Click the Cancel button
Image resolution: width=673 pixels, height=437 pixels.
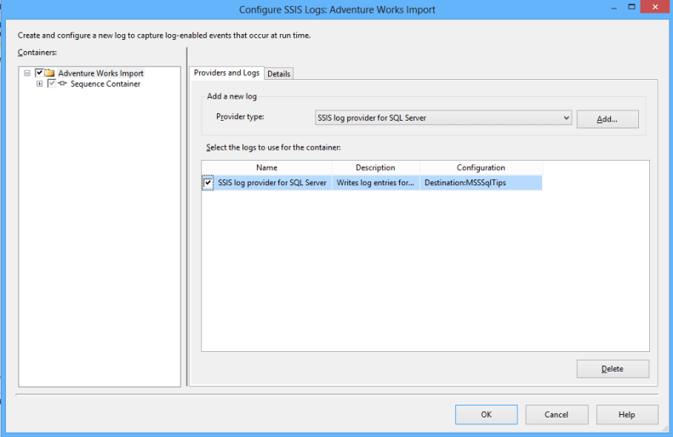click(556, 415)
